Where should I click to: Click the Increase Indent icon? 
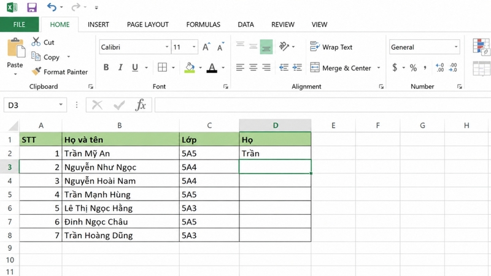click(x=297, y=67)
